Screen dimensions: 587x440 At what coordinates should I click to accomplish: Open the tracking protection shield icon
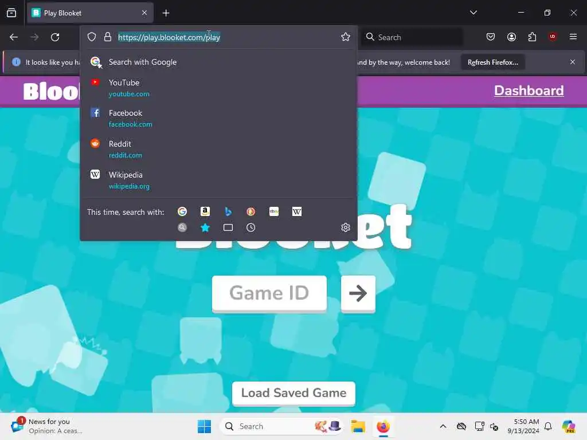point(92,37)
